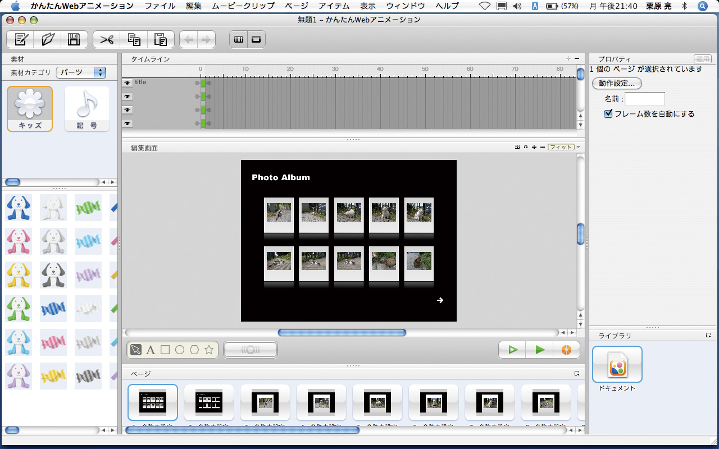The width and height of the screenshot is (719, 449).
Task: Open the アイテム menu
Action: click(334, 6)
